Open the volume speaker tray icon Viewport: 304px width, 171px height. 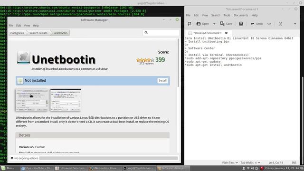coord(252,168)
